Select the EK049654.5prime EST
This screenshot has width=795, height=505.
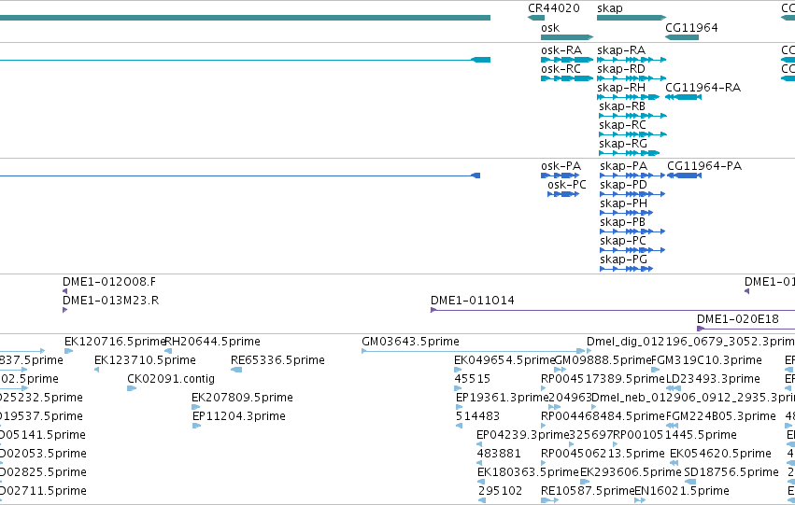tap(458, 370)
